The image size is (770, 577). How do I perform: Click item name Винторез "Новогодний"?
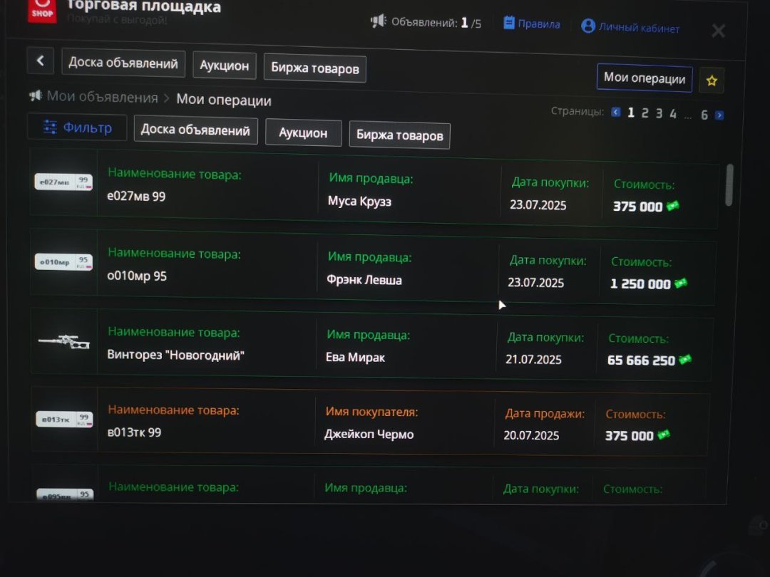click(176, 355)
